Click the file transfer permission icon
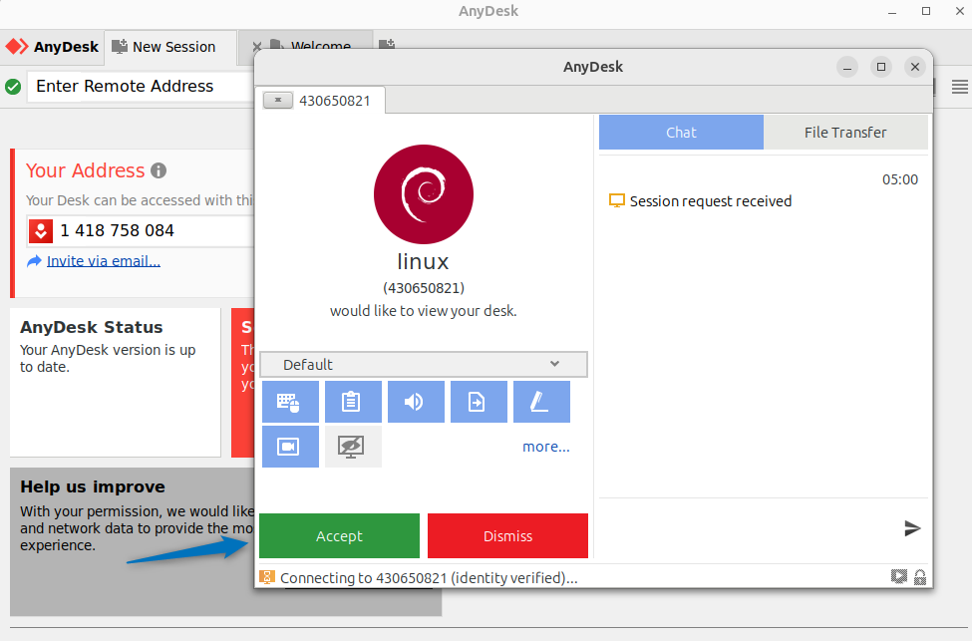 (479, 401)
